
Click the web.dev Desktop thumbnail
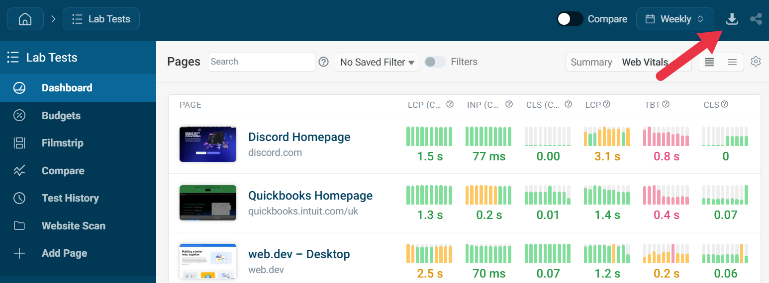click(x=208, y=261)
